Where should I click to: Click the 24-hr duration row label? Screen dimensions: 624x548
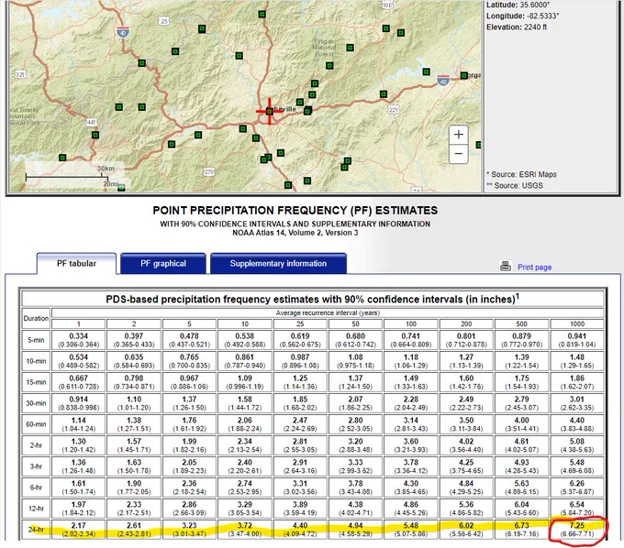click(x=36, y=530)
